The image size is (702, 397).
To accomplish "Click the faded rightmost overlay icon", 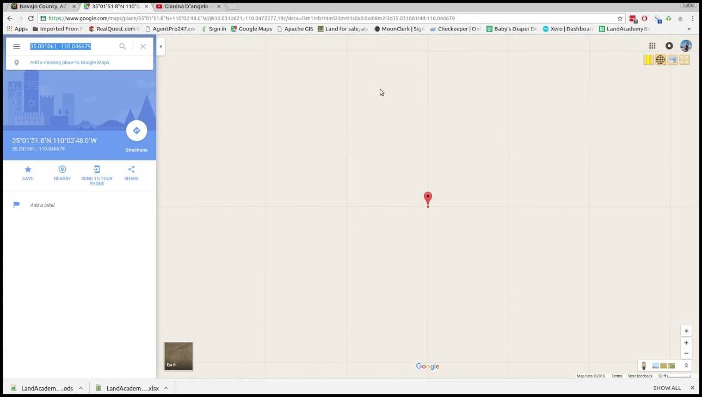I will 685,60.
